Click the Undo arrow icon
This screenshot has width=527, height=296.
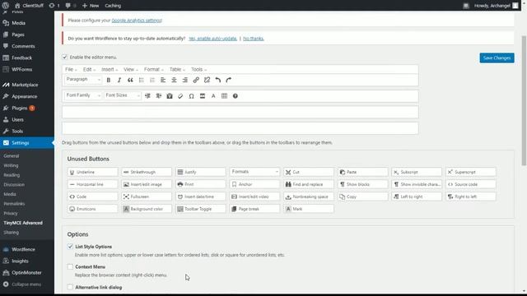point(217,80)
